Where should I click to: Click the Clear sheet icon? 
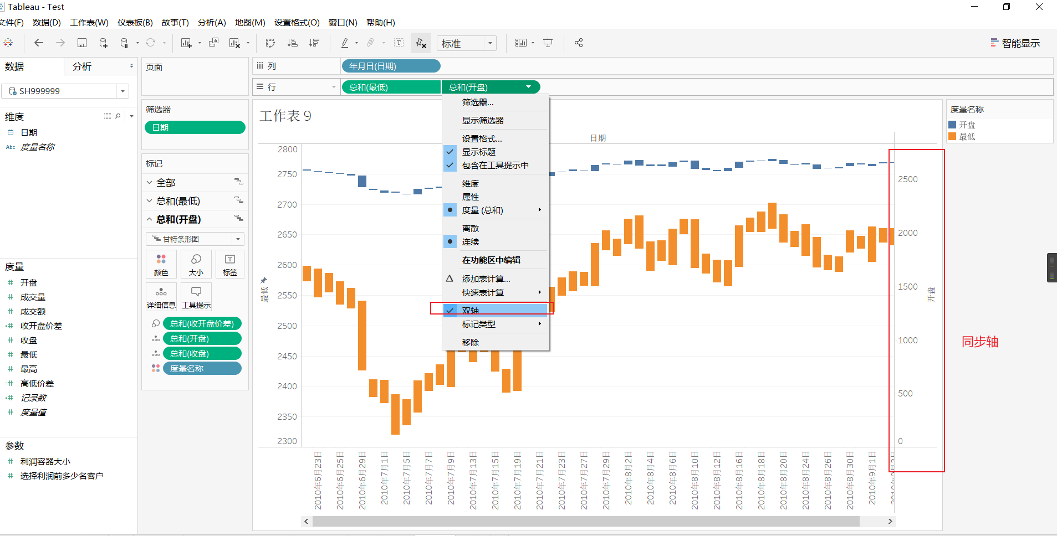coord(235,43)
